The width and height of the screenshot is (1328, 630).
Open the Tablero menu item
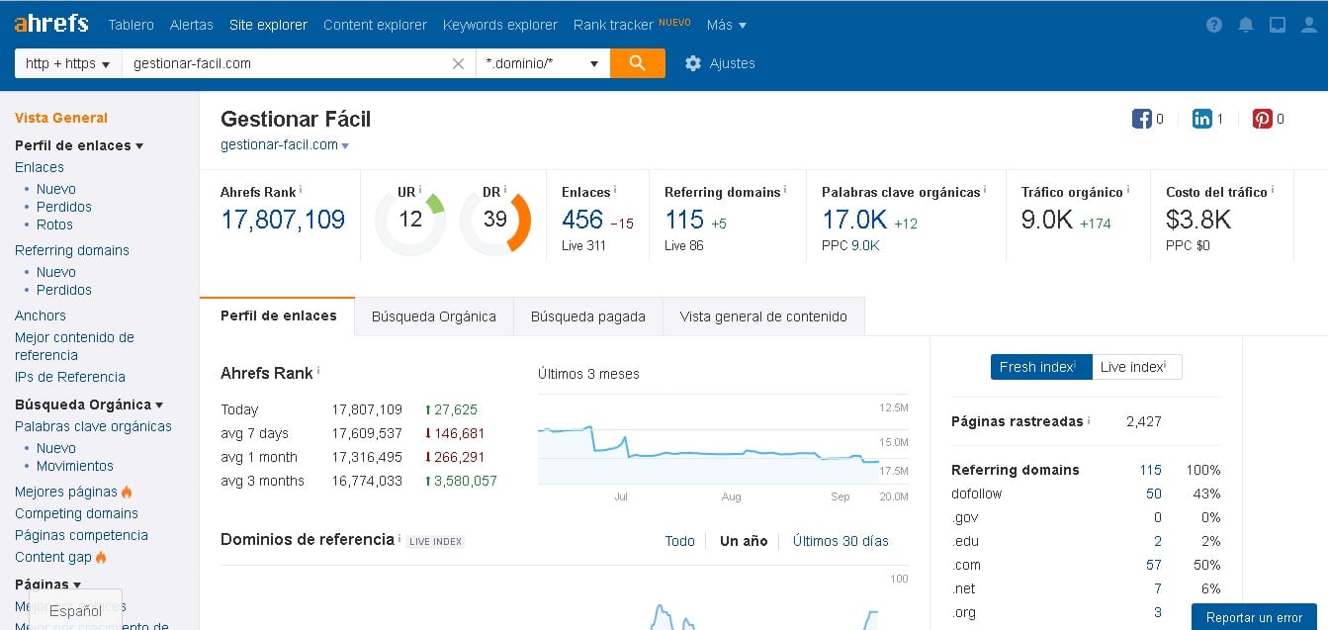(x=131, y=25)
